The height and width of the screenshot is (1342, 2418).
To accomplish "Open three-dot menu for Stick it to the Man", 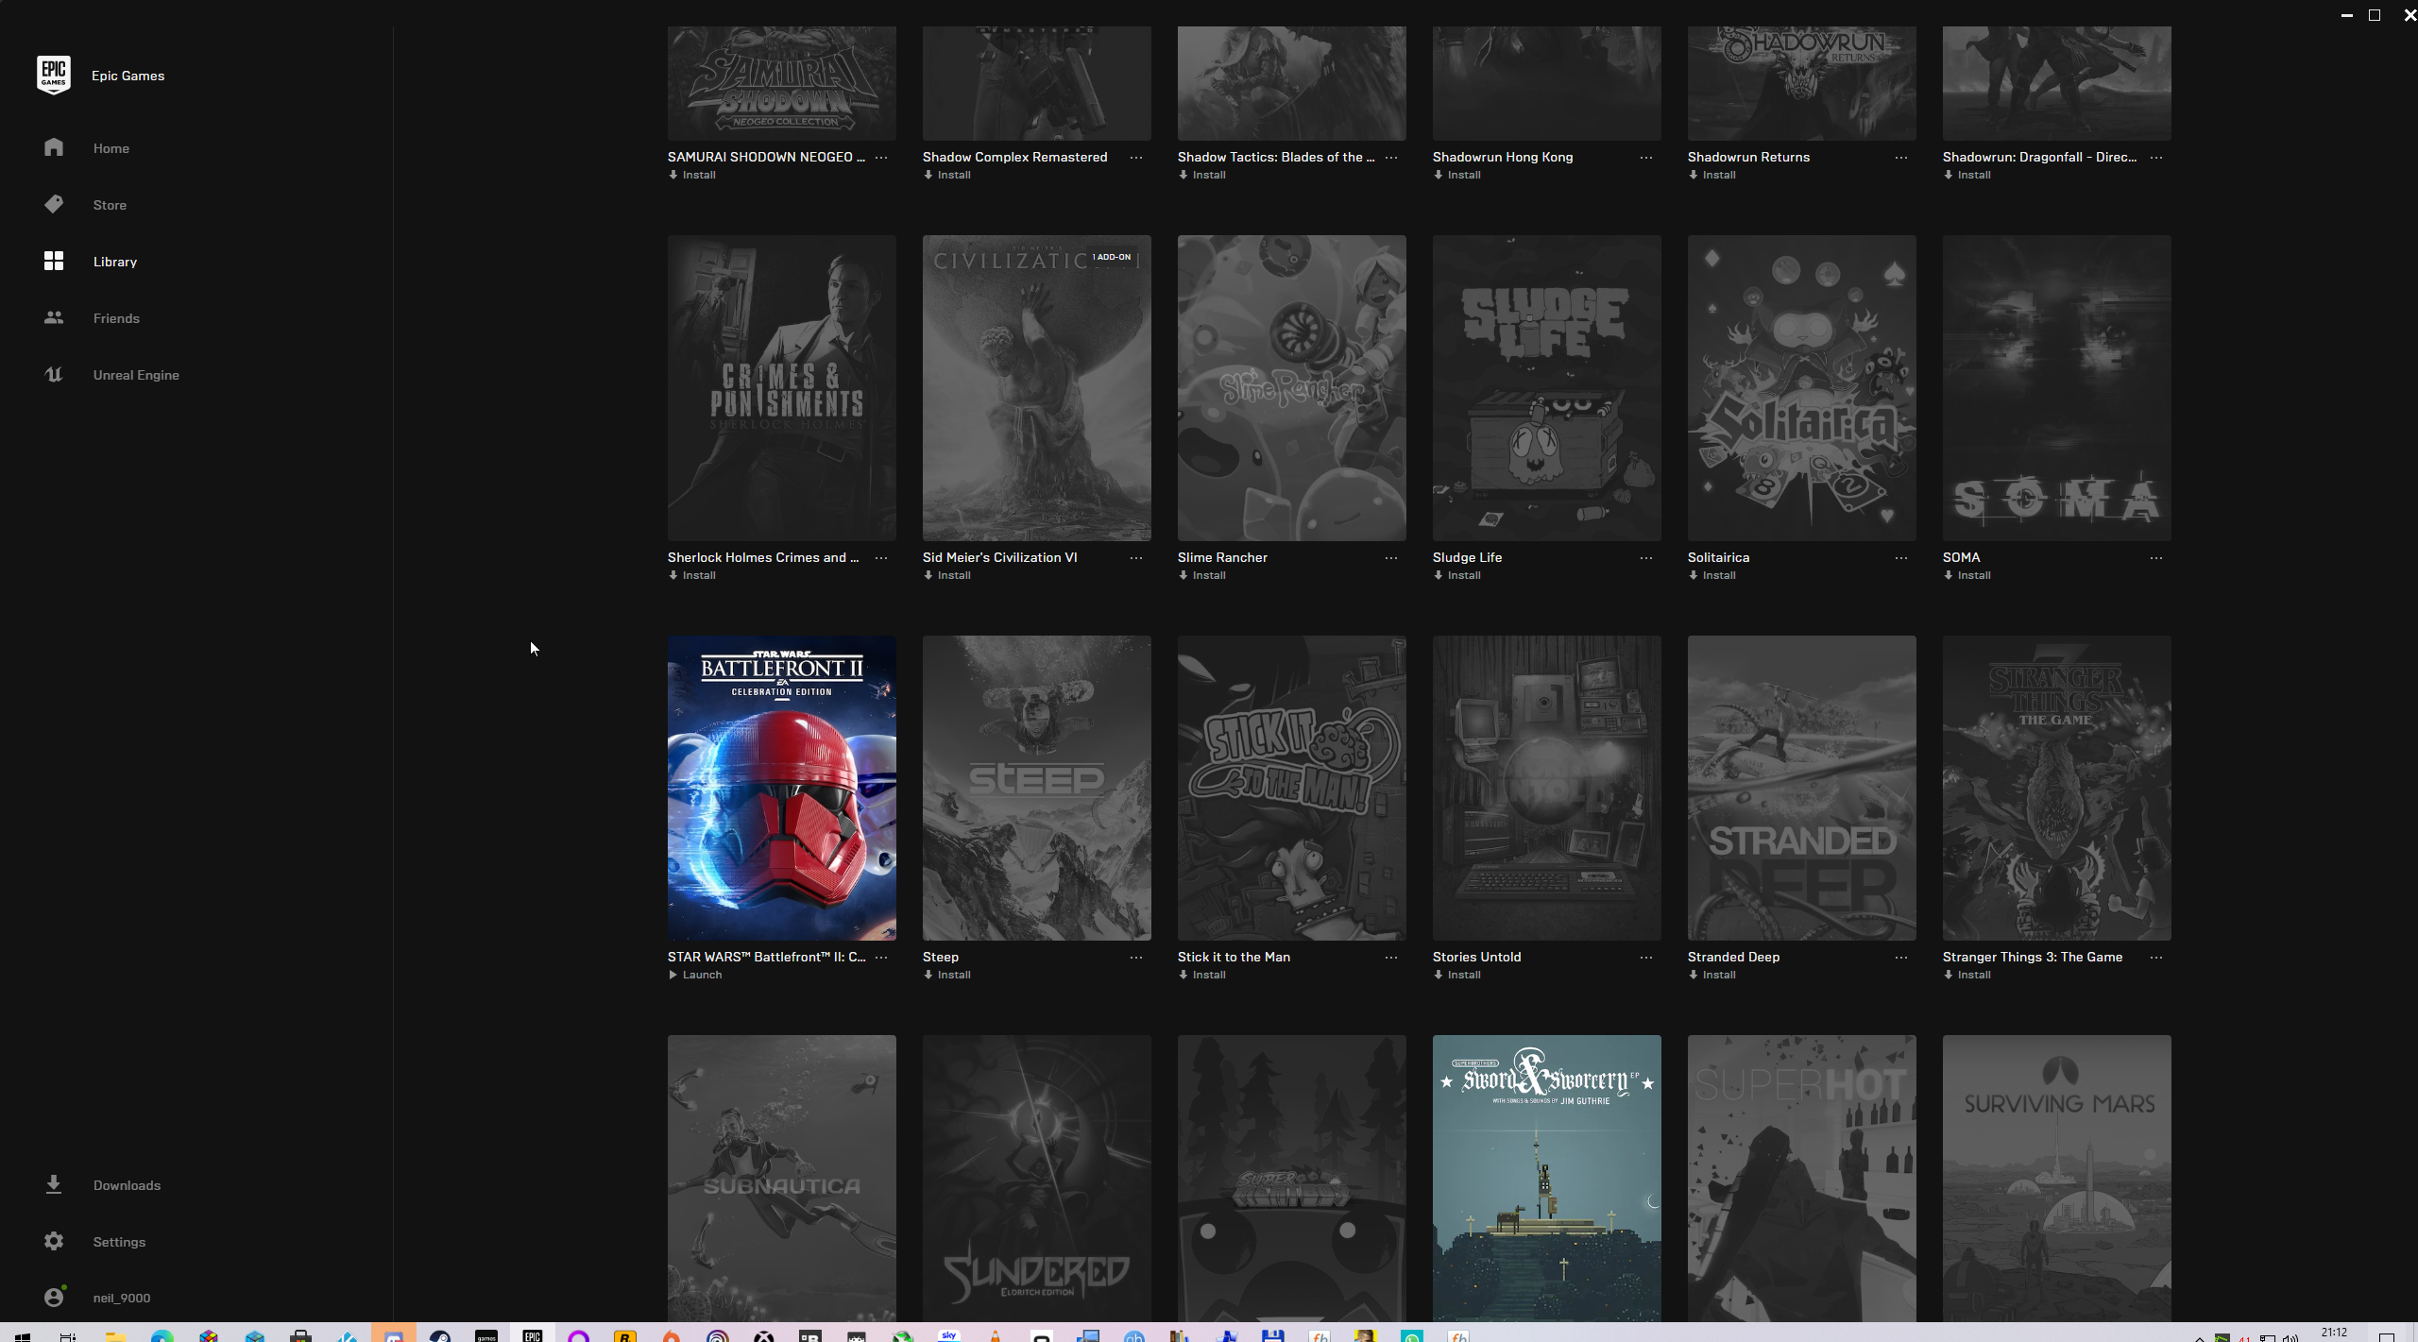I will pyautogui.click(x=1391, y=958).
